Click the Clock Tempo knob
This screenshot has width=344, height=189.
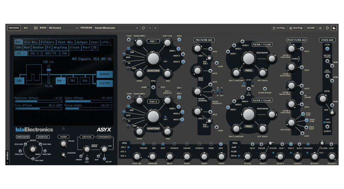(x=33, y=150)
